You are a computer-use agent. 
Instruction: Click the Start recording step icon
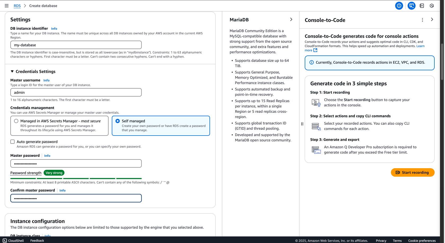point(316,103)
